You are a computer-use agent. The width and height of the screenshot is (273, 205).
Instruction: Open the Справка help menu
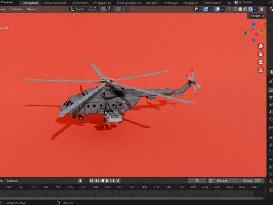point(7,2)
